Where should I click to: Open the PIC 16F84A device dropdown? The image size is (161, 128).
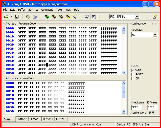137,17
